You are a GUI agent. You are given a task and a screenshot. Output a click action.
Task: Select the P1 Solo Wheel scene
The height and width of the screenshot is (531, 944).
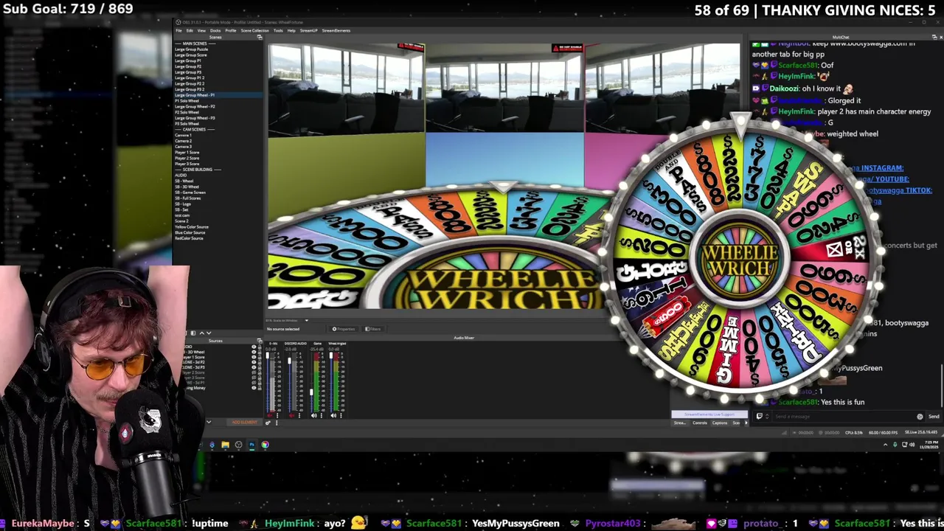coord(187,101)
